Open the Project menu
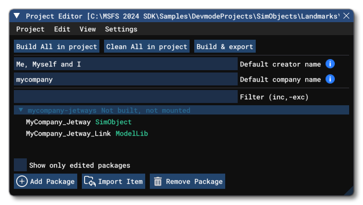The height and width of the screenshot is (205, 363). click(x=30, y=29)
